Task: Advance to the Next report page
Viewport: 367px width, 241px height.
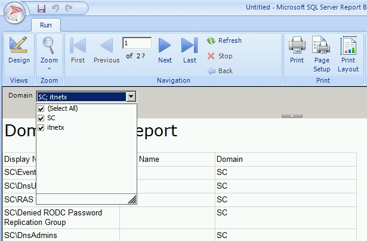Action: [x=165, y=50]
